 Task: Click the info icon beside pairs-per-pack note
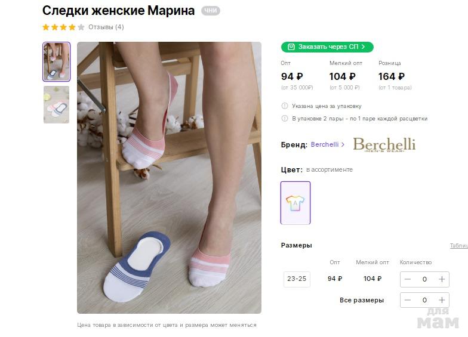(285, 119)
